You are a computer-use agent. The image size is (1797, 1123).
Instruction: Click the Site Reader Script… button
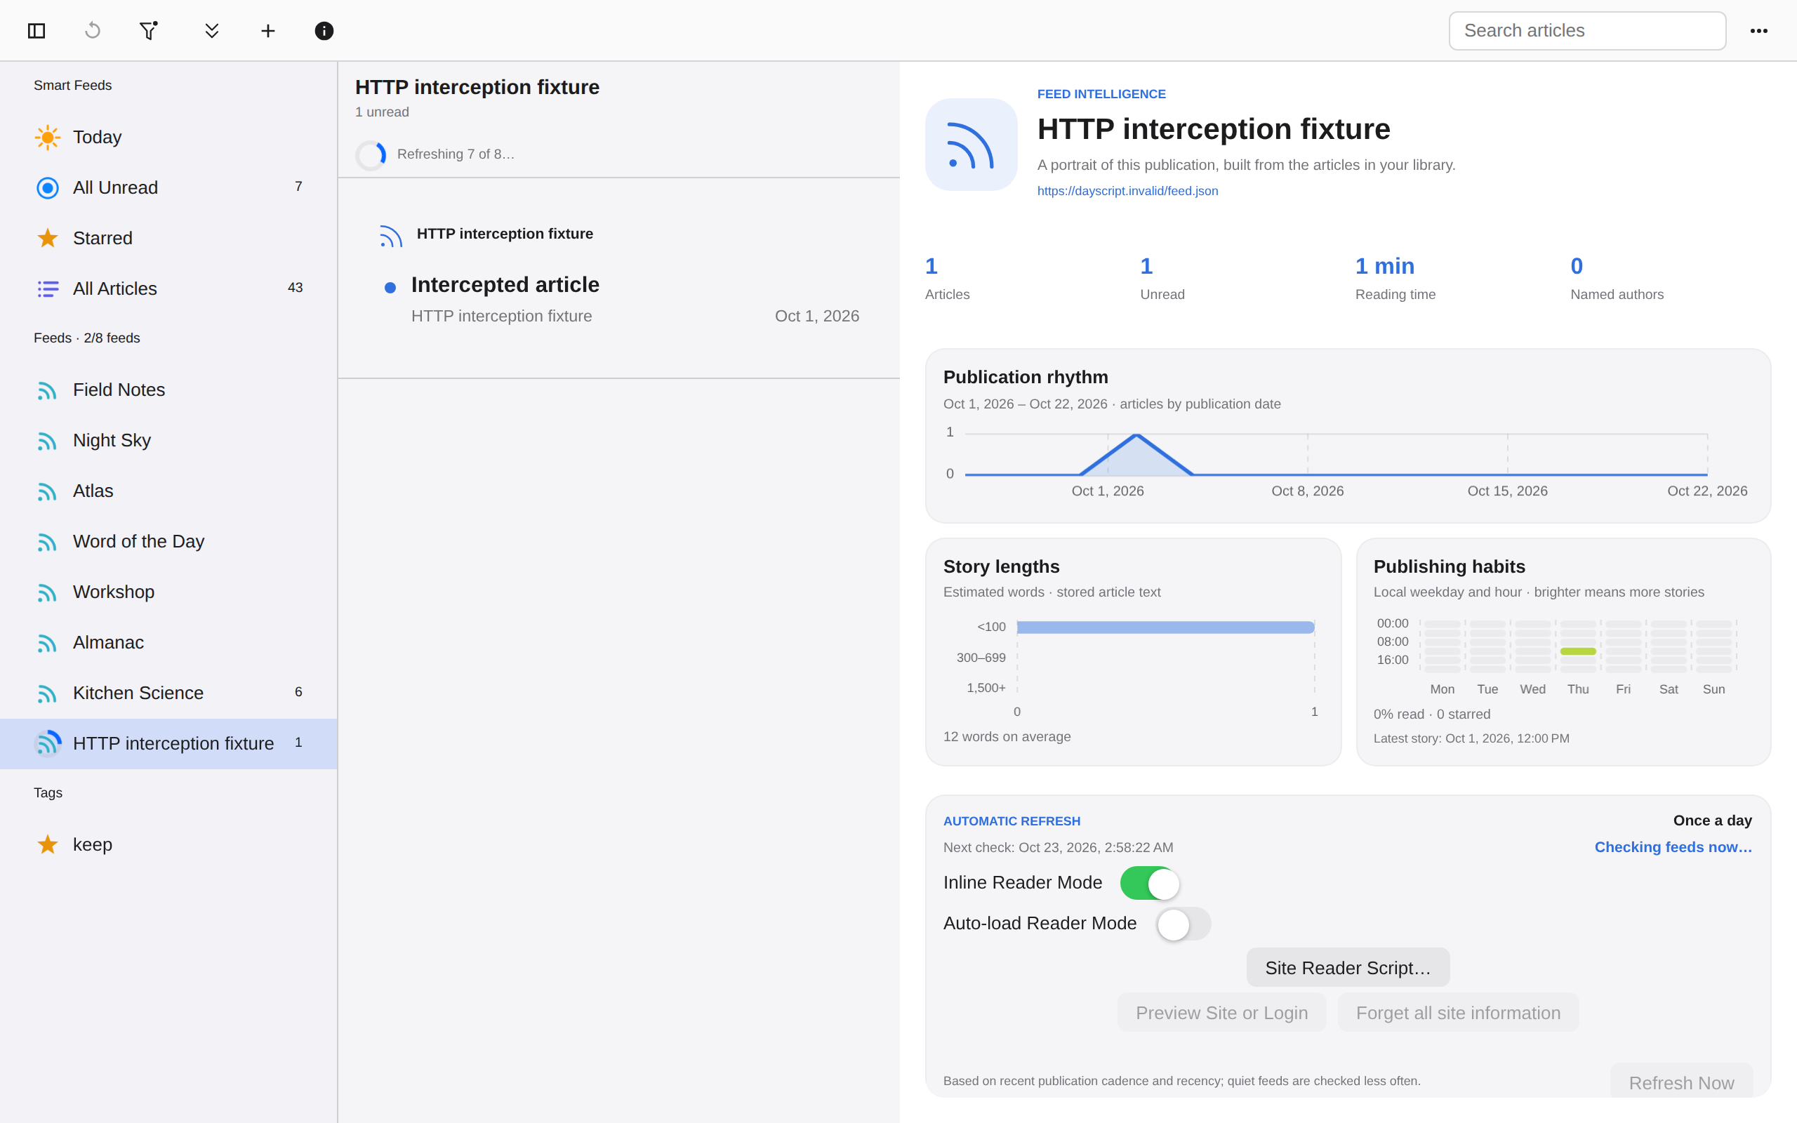coord(1348,968)
